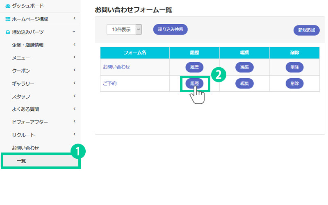Open the クーポン sidebar item
The height and width of the screenshot is (205, 328).
click(21, 71)
